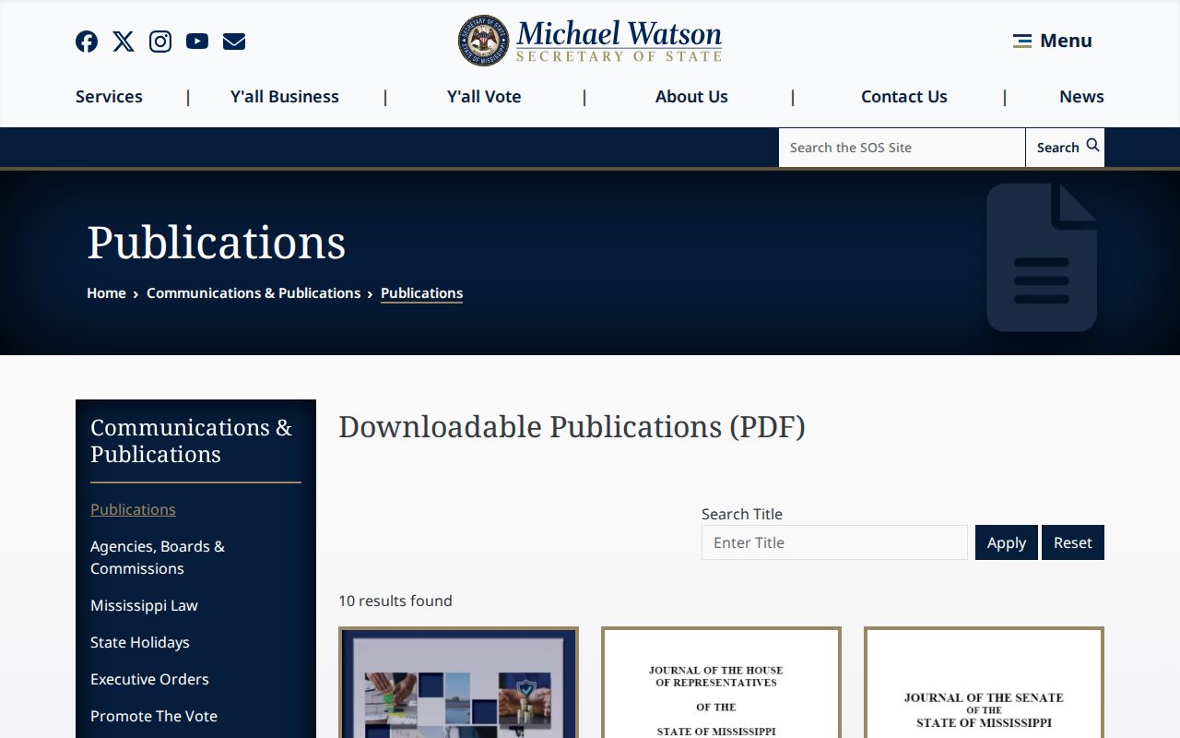Open the Contact Us navigation item
This screenshot has height=738, width=1180.
(x=904, y=97)
